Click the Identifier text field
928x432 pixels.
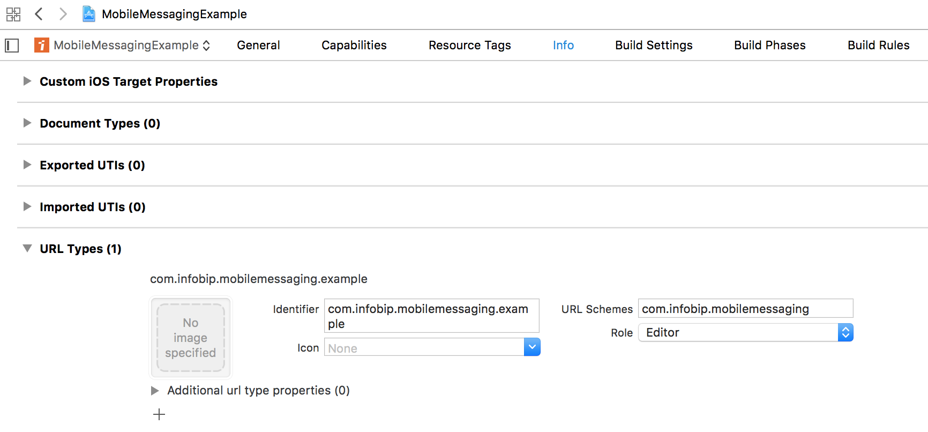point(432,316)
